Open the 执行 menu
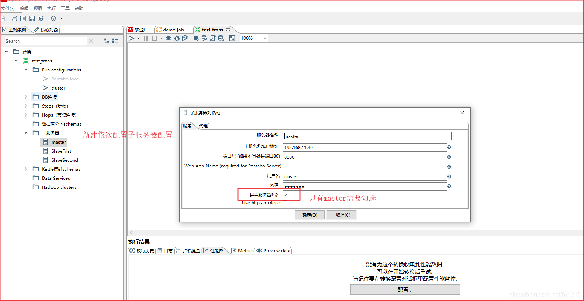 [52, 8]
